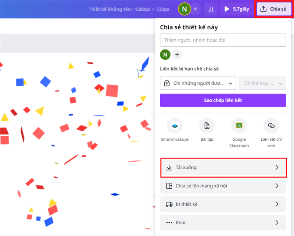294x236 pixels.
Task: Open the Chỉ những người được access dropdown
Action: click(x=198, y=83)
